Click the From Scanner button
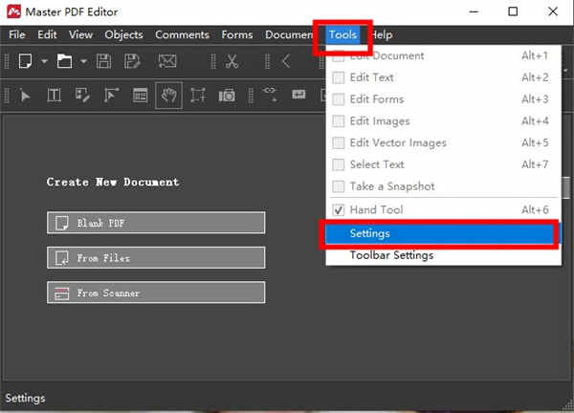The height and width of the screenshot is (413, 574). click(156, 293)
